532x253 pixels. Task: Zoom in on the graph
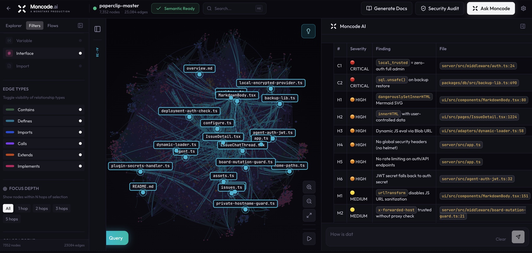(x=309, y=187)
